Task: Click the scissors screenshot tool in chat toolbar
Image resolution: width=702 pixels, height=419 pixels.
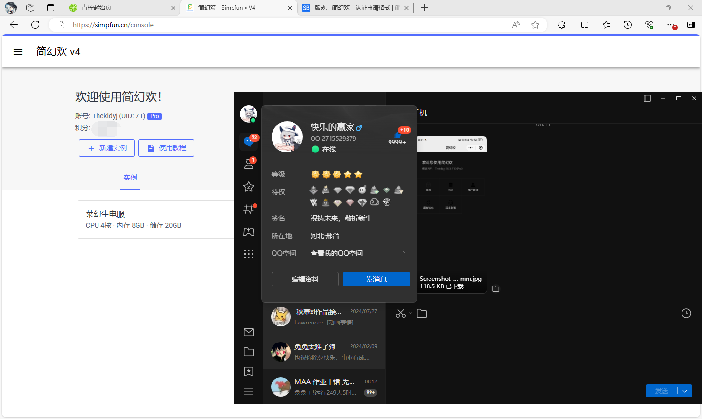Action: (401, 313)
